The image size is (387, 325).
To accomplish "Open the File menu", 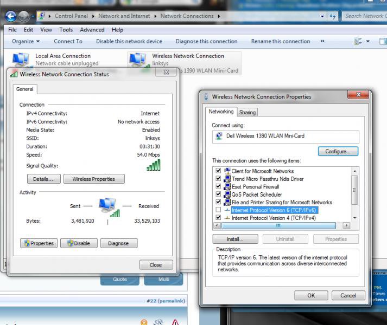I will pos(12,30).
